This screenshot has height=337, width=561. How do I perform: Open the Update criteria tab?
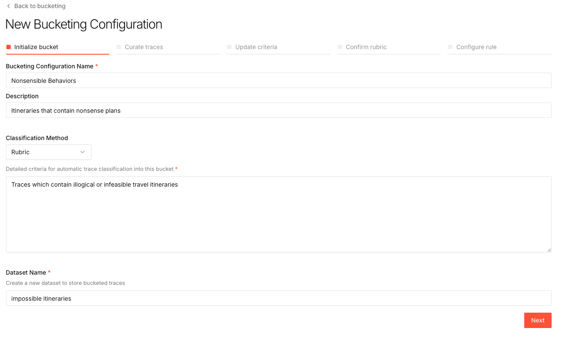256,47
